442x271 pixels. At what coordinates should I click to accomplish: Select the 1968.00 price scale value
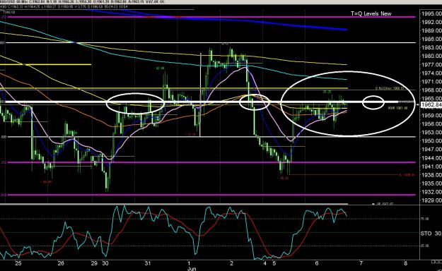[x=431, y=90]
